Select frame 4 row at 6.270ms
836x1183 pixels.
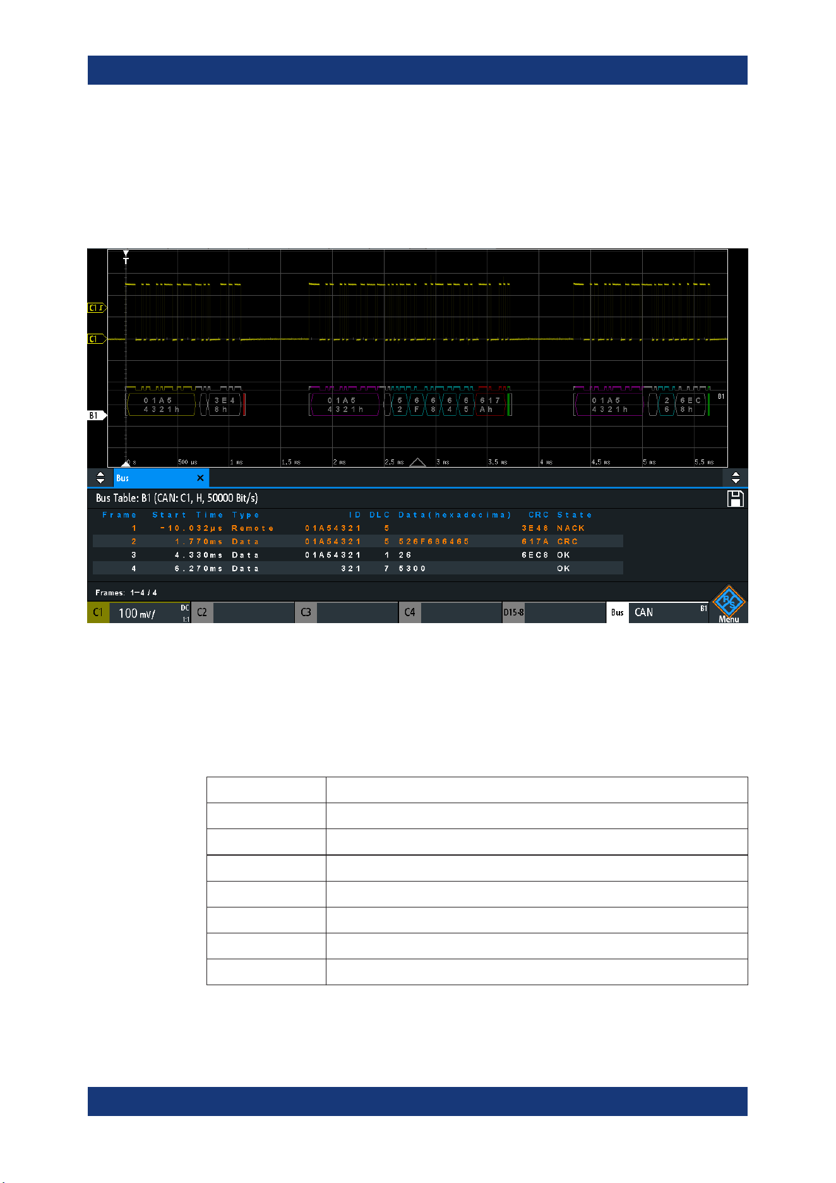357,568
